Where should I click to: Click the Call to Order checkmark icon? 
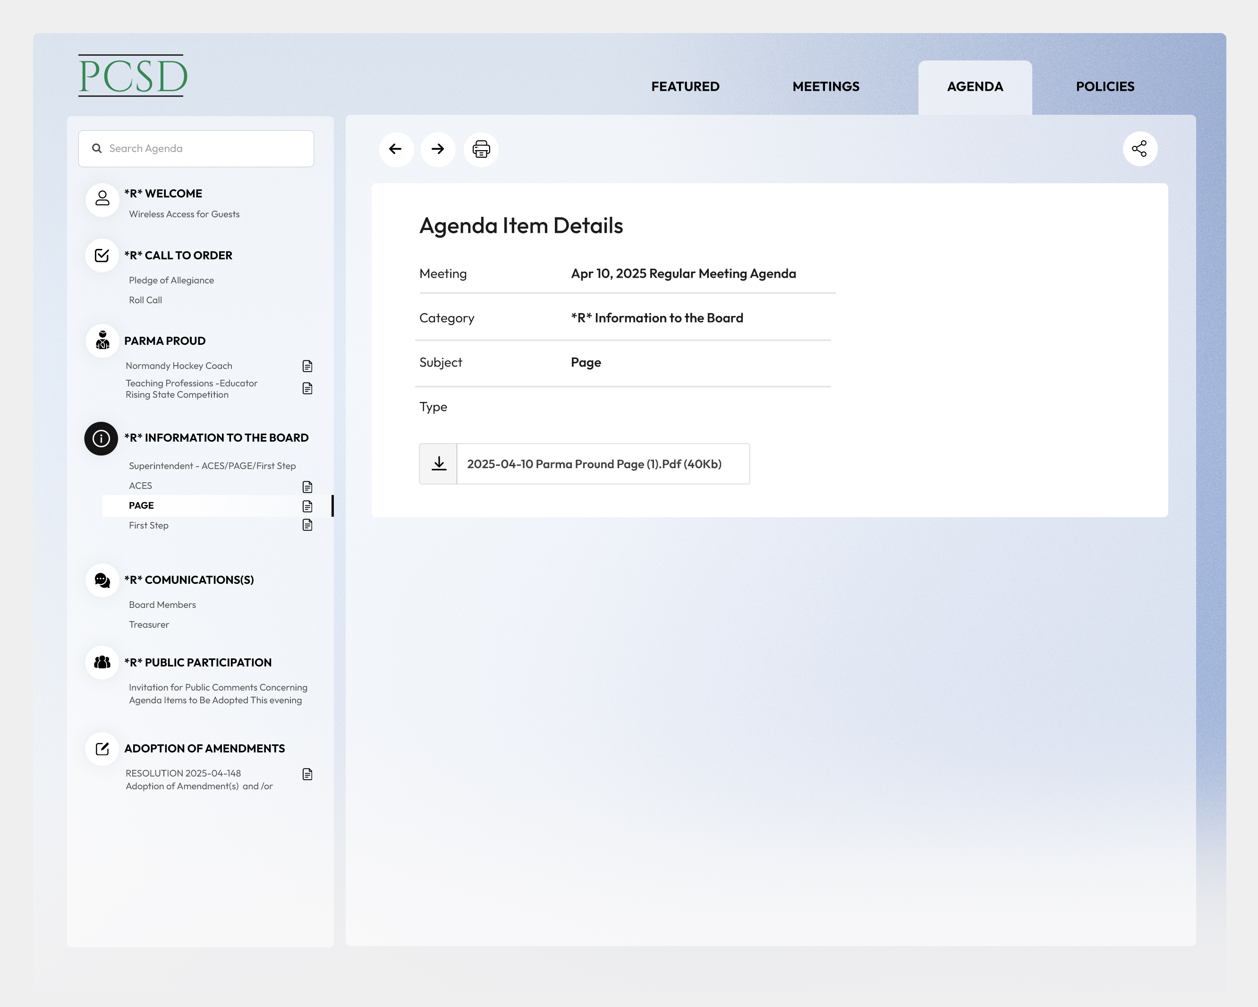pos(102,256)
